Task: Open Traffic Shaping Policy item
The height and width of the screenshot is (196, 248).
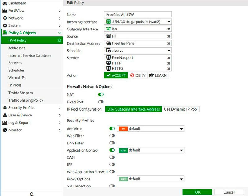Action: click(x=32, y=100)
